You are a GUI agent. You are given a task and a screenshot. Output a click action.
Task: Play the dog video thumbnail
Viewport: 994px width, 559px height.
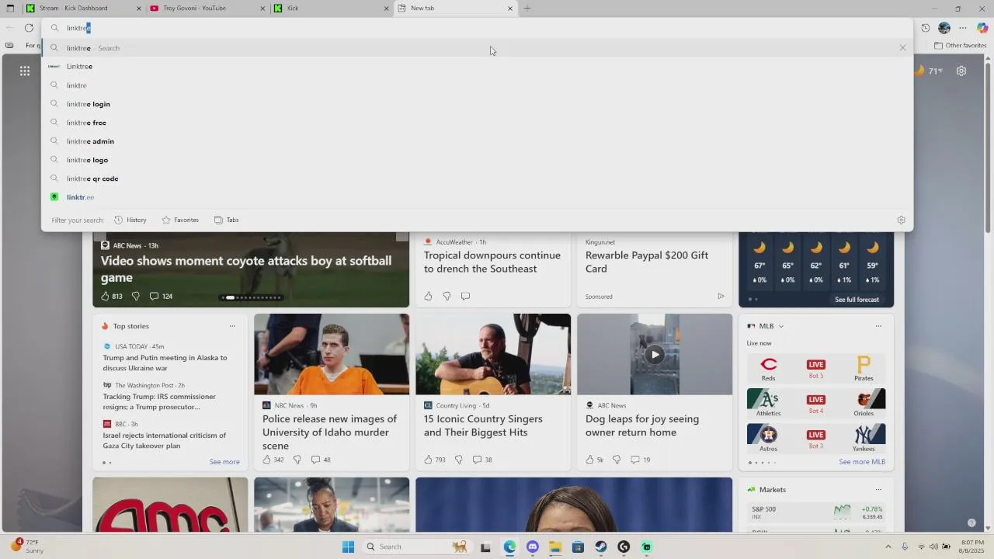click(x=655, y=355)
